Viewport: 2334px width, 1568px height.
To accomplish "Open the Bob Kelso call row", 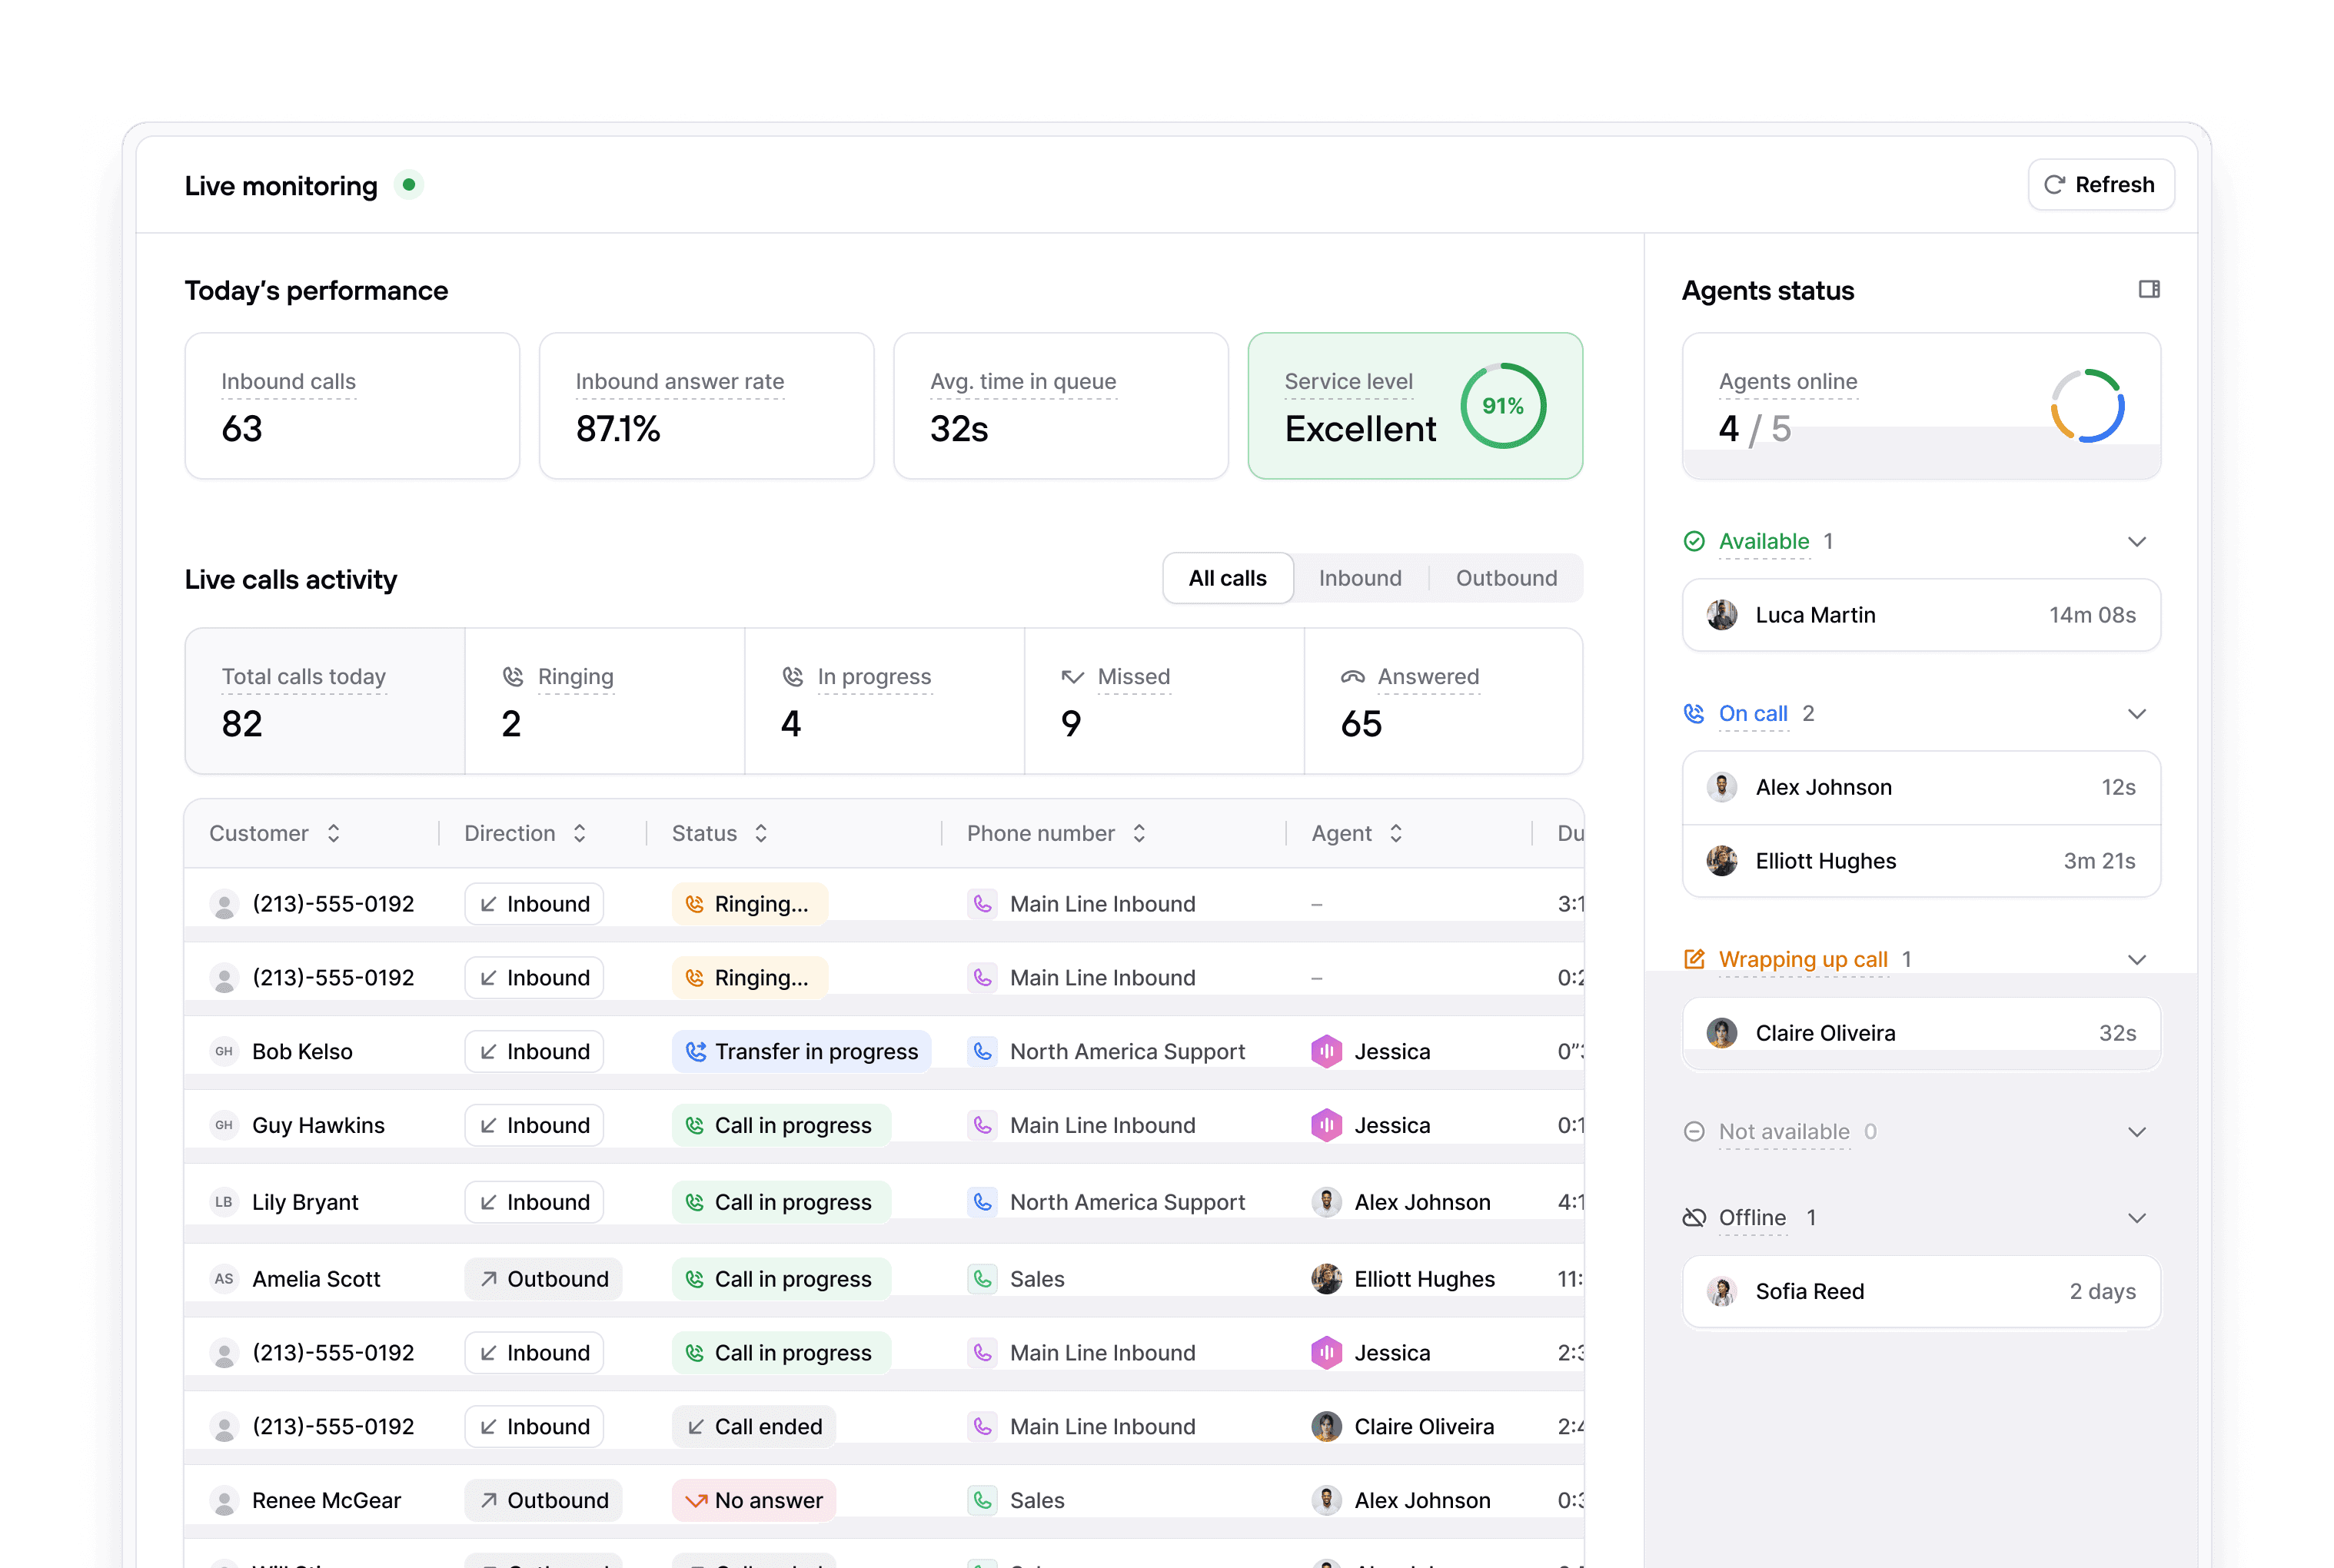I will (301, 1051).
